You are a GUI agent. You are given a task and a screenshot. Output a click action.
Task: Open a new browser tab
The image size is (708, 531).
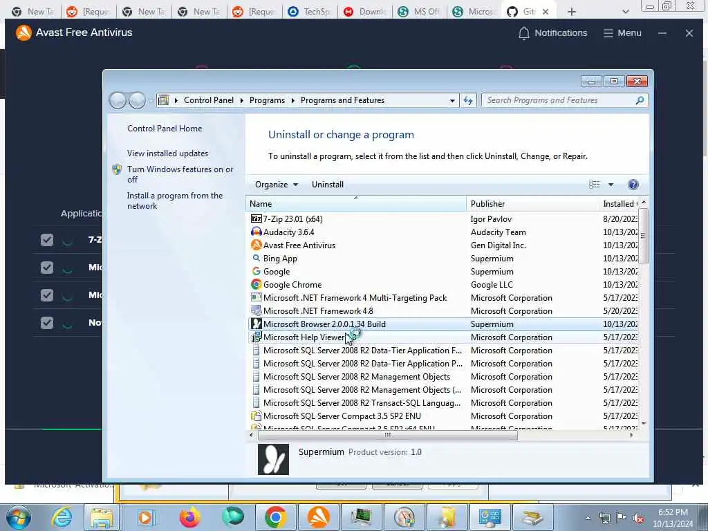(572, 12)
